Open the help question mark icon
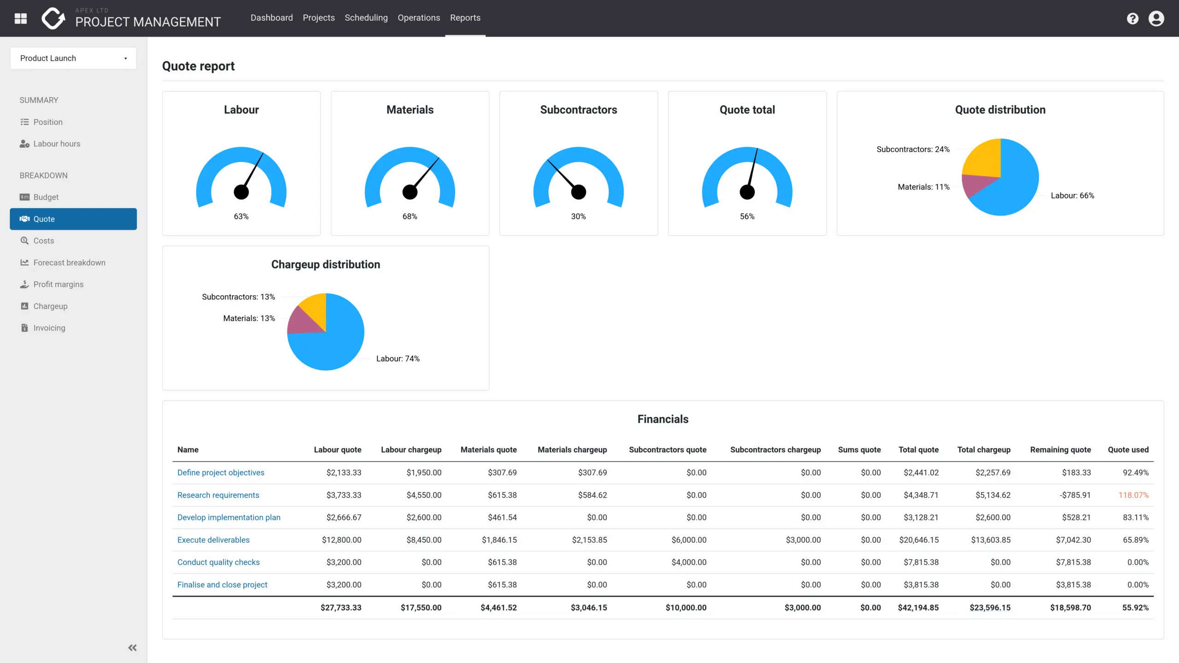Image resolution: width=1179 pixels, height=663 pixels. (x=1132, y=18)
